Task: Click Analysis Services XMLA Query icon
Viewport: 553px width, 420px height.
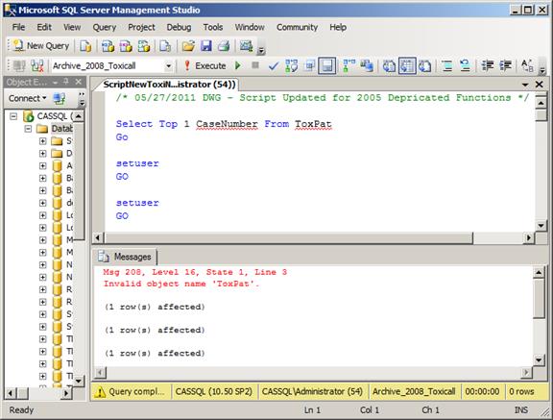Action: [x=144, y=46]
